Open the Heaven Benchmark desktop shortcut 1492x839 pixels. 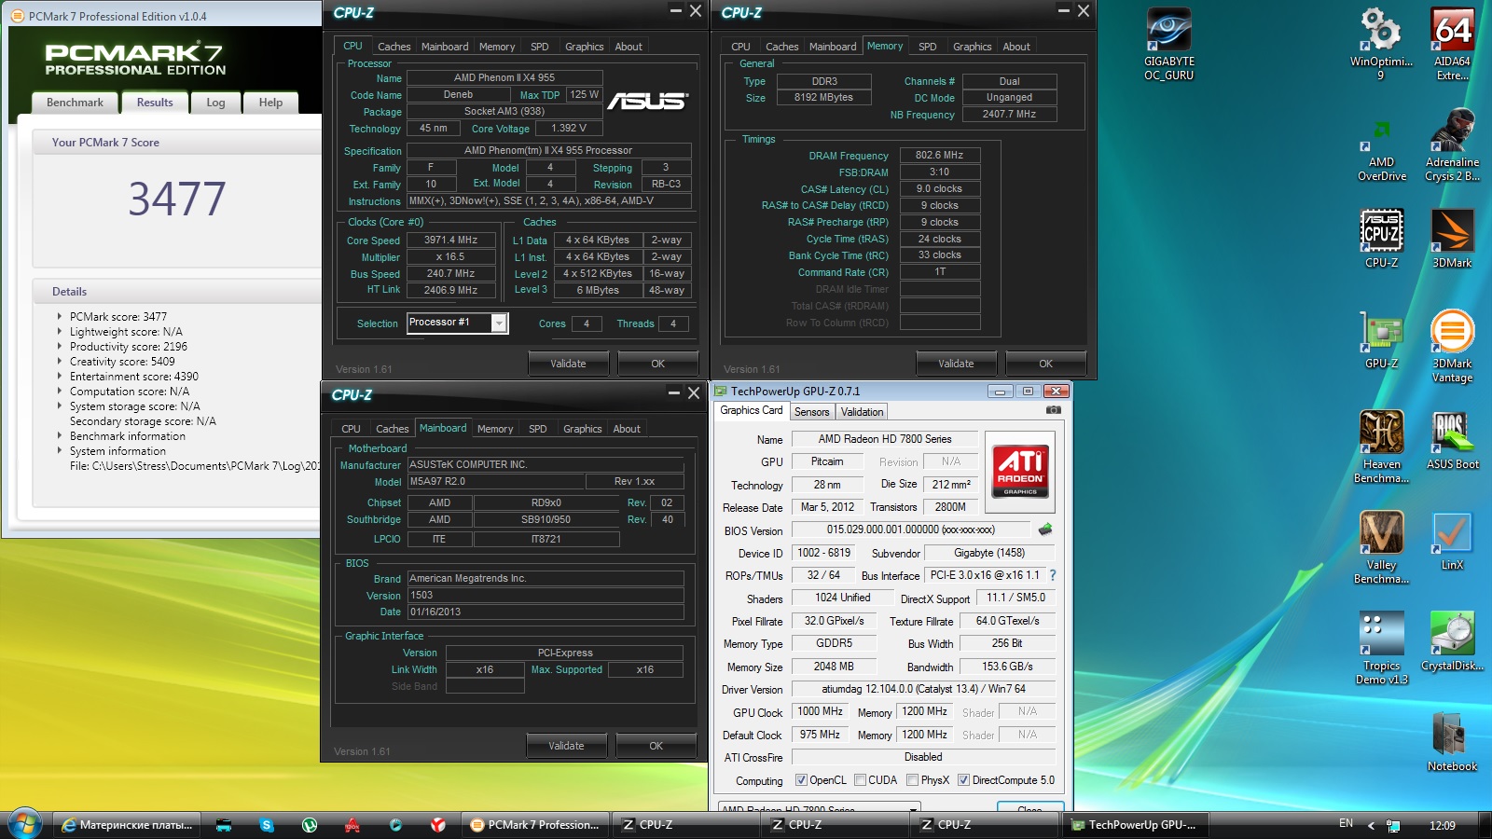[x=1381, y=447]
